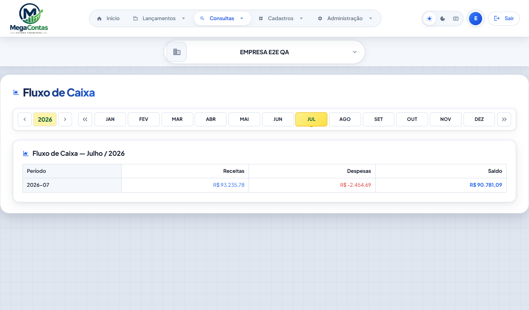This screenshot has height=310, width=529.
Task: Expand the EMPRESA E2E QA company selector
Action: 264,52
